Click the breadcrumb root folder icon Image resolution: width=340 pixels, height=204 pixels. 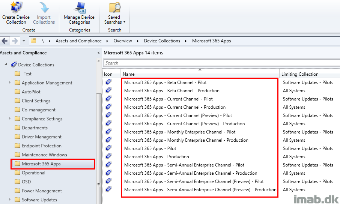[x=33, y=41]
